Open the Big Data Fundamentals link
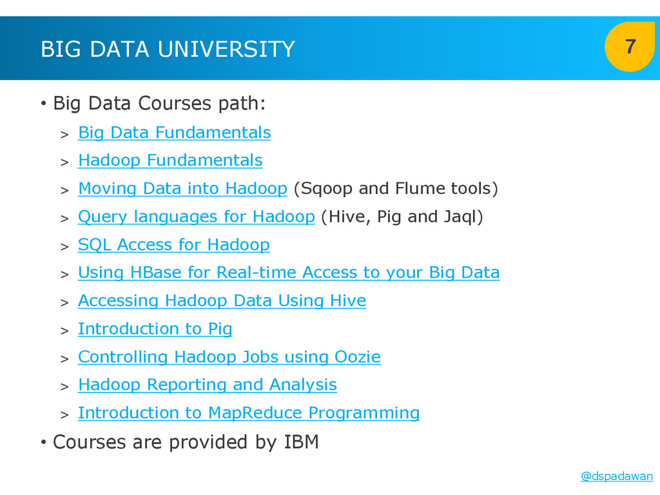Screen dimensions: 660x495 click(x=174, y=133)
